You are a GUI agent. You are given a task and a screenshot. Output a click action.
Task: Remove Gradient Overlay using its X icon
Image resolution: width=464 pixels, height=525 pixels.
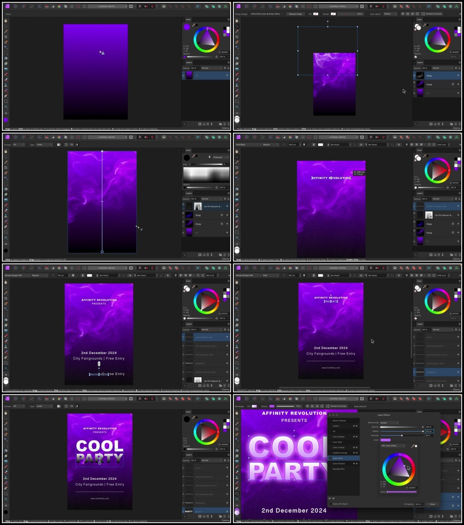(x=357, y=453)
